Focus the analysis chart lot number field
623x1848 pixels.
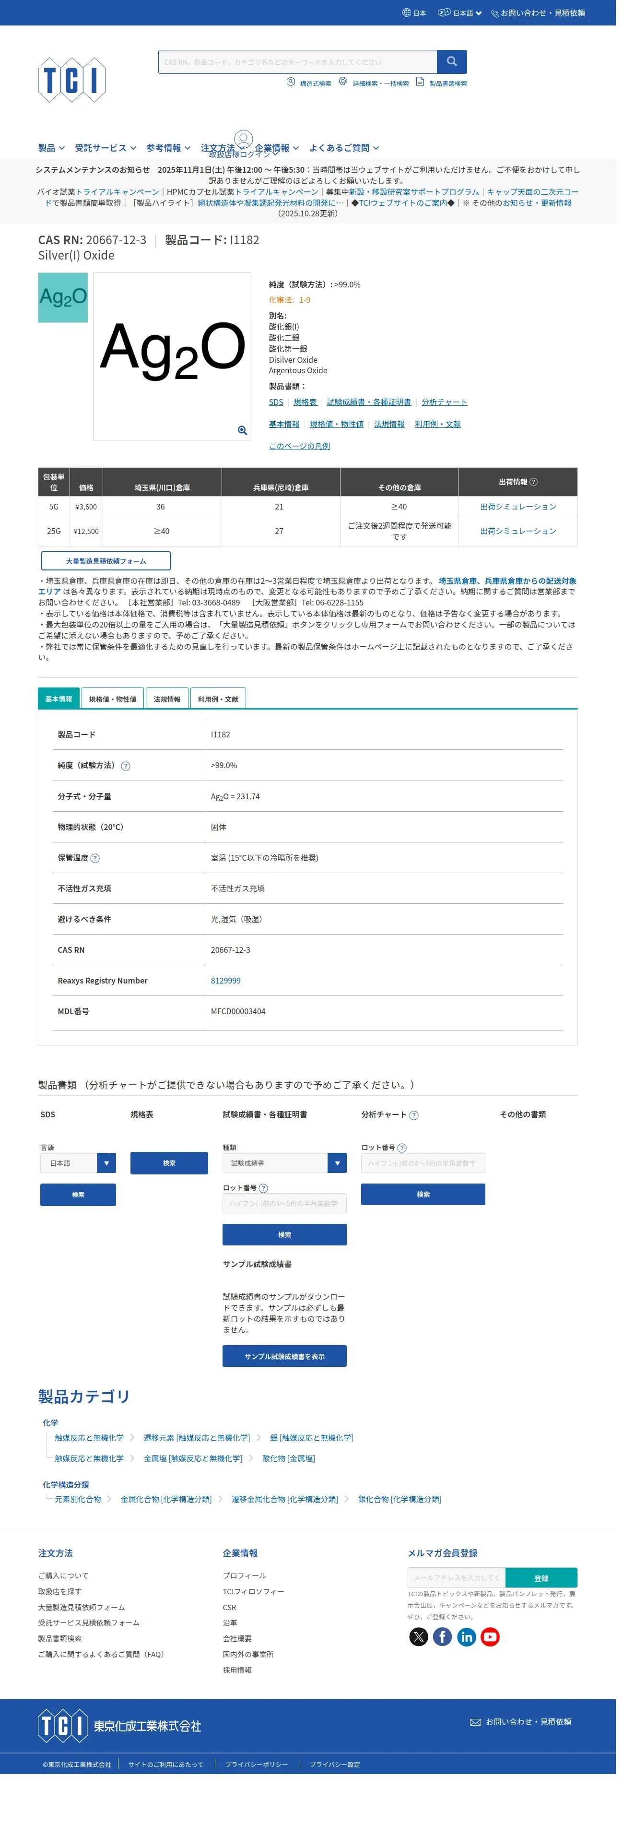(423, 1163)
